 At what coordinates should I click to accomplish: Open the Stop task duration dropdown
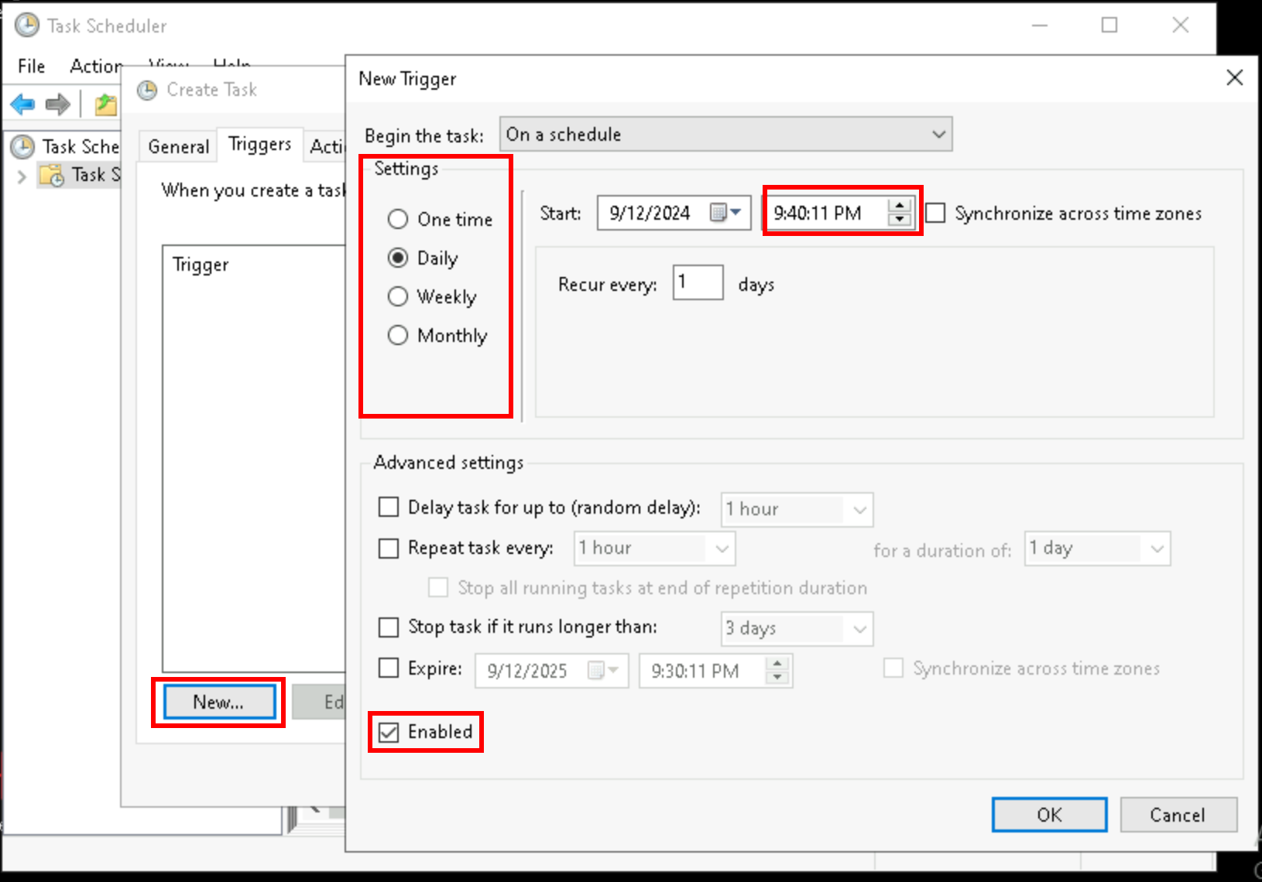[x=797, y=628]
